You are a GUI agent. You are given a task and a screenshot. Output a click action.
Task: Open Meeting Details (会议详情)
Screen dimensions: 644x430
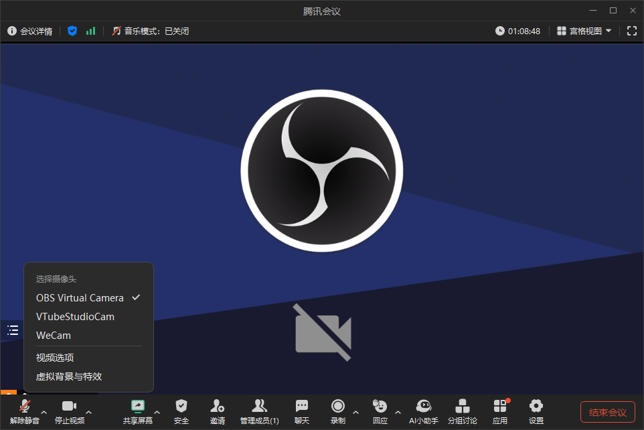click(30, 31)
